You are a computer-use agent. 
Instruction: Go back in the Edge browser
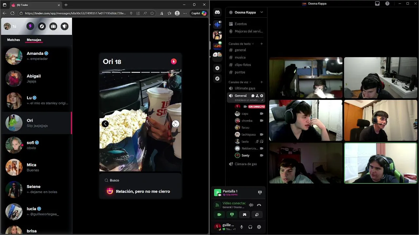[5, 13]
